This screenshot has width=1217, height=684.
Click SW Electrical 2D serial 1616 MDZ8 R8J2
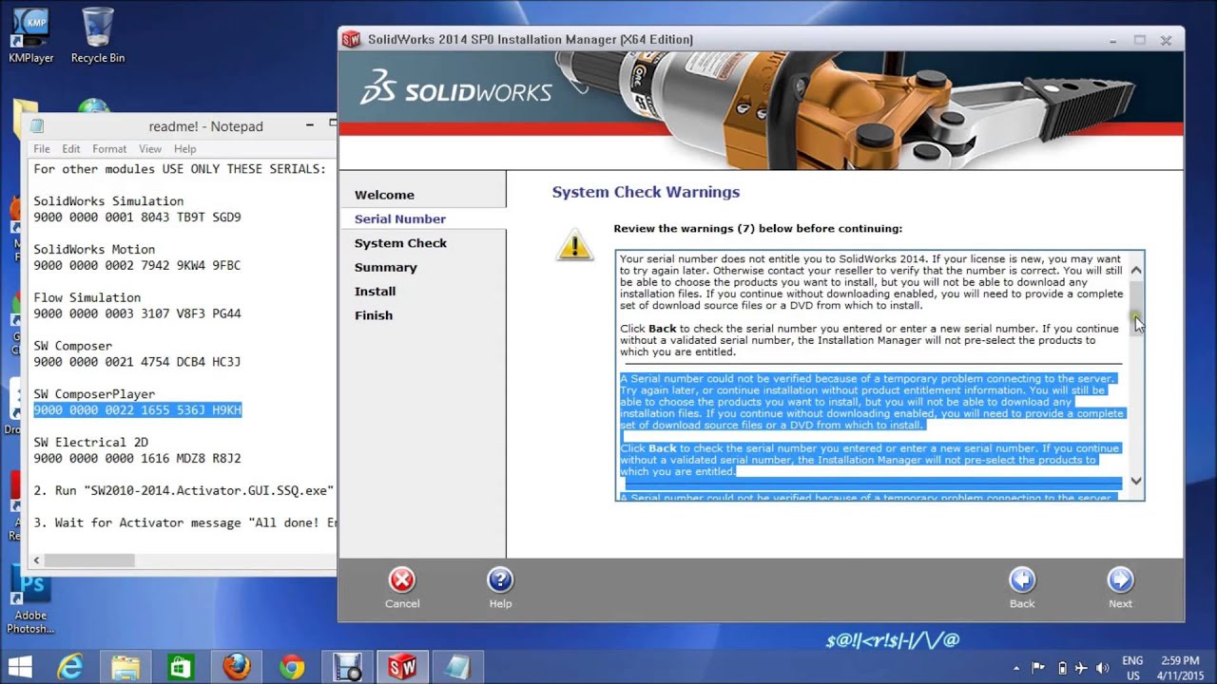138,458
